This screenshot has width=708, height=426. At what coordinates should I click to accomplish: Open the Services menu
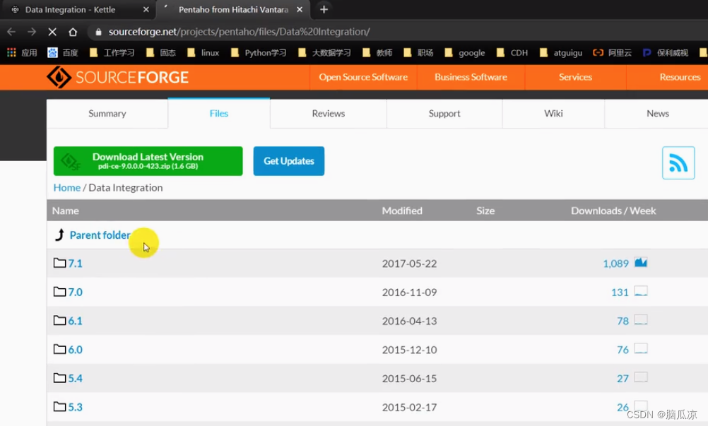575,77
